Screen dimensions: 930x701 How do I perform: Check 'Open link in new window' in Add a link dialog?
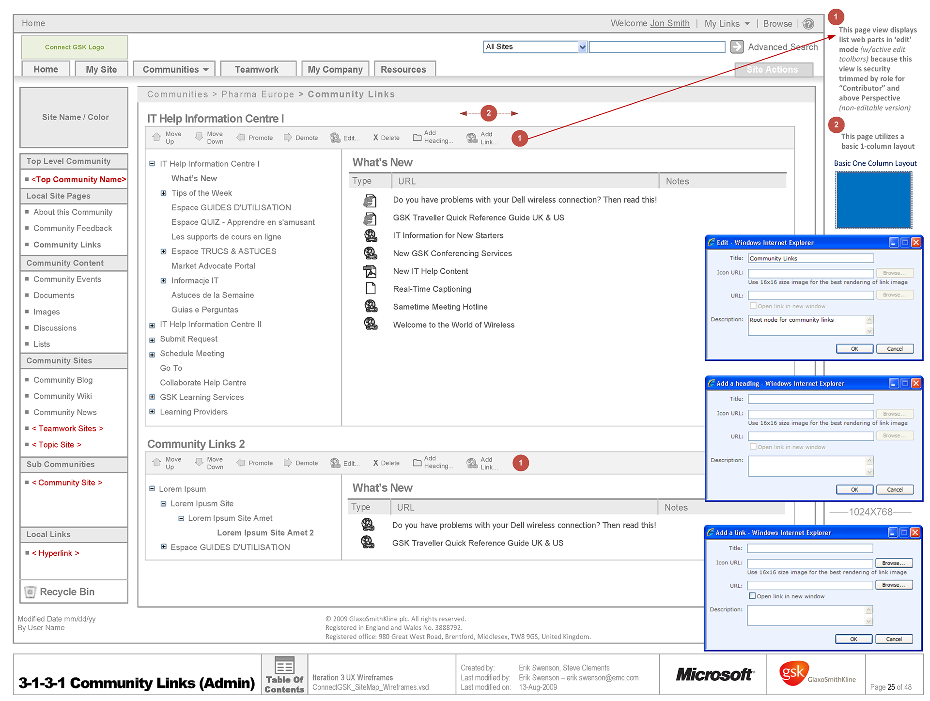[752, 596]
